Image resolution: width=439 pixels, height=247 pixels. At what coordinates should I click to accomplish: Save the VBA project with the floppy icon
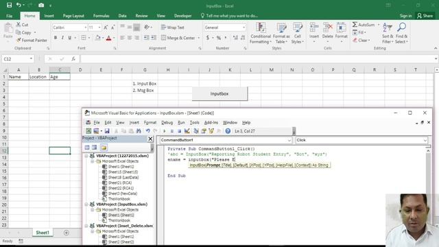pyautogui.click(x=107, y=131)
